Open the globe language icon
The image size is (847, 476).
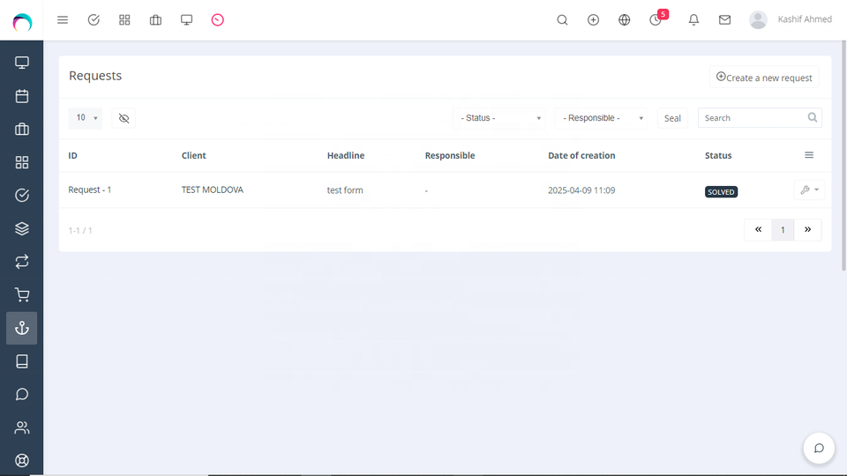pyautogui.click(x=624, y=19)
